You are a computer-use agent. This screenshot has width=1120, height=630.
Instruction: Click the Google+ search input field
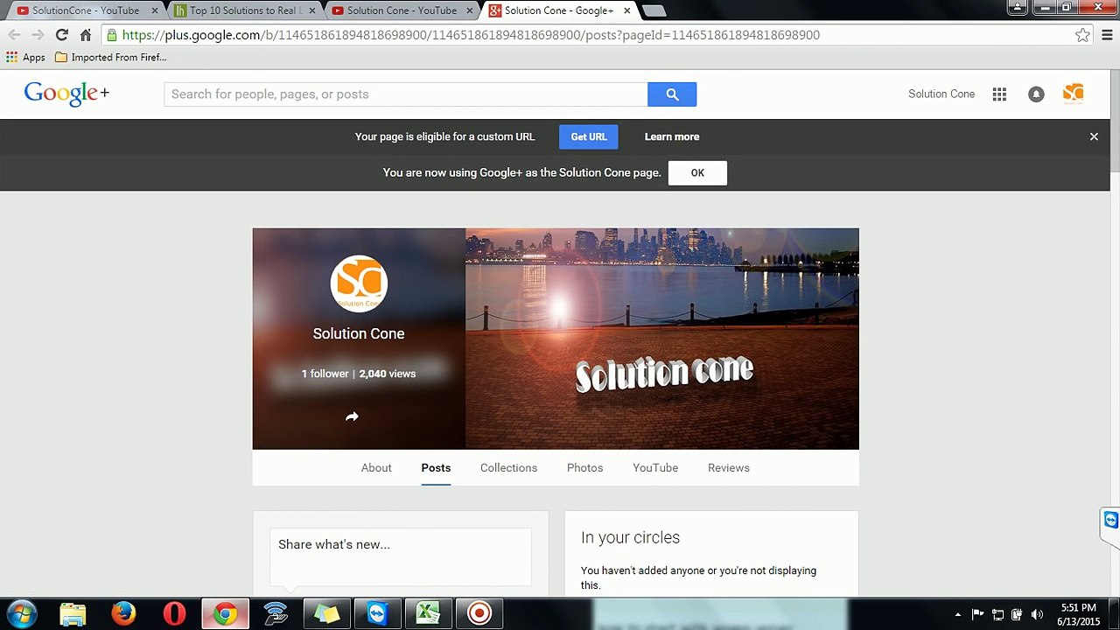click(406, 94)
